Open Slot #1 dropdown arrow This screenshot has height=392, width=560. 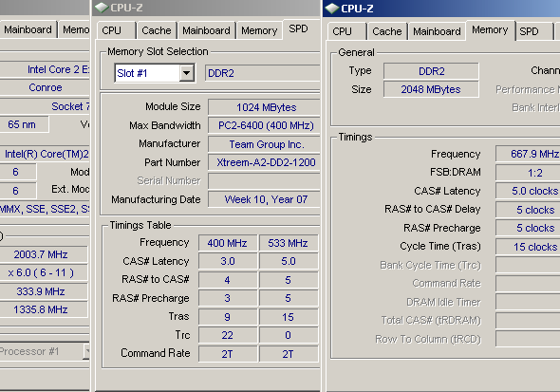tap(186, 73)
